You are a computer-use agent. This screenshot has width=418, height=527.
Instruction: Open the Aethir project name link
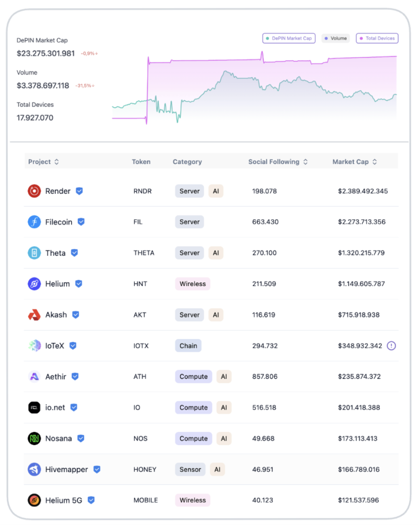tap(56, 377)
